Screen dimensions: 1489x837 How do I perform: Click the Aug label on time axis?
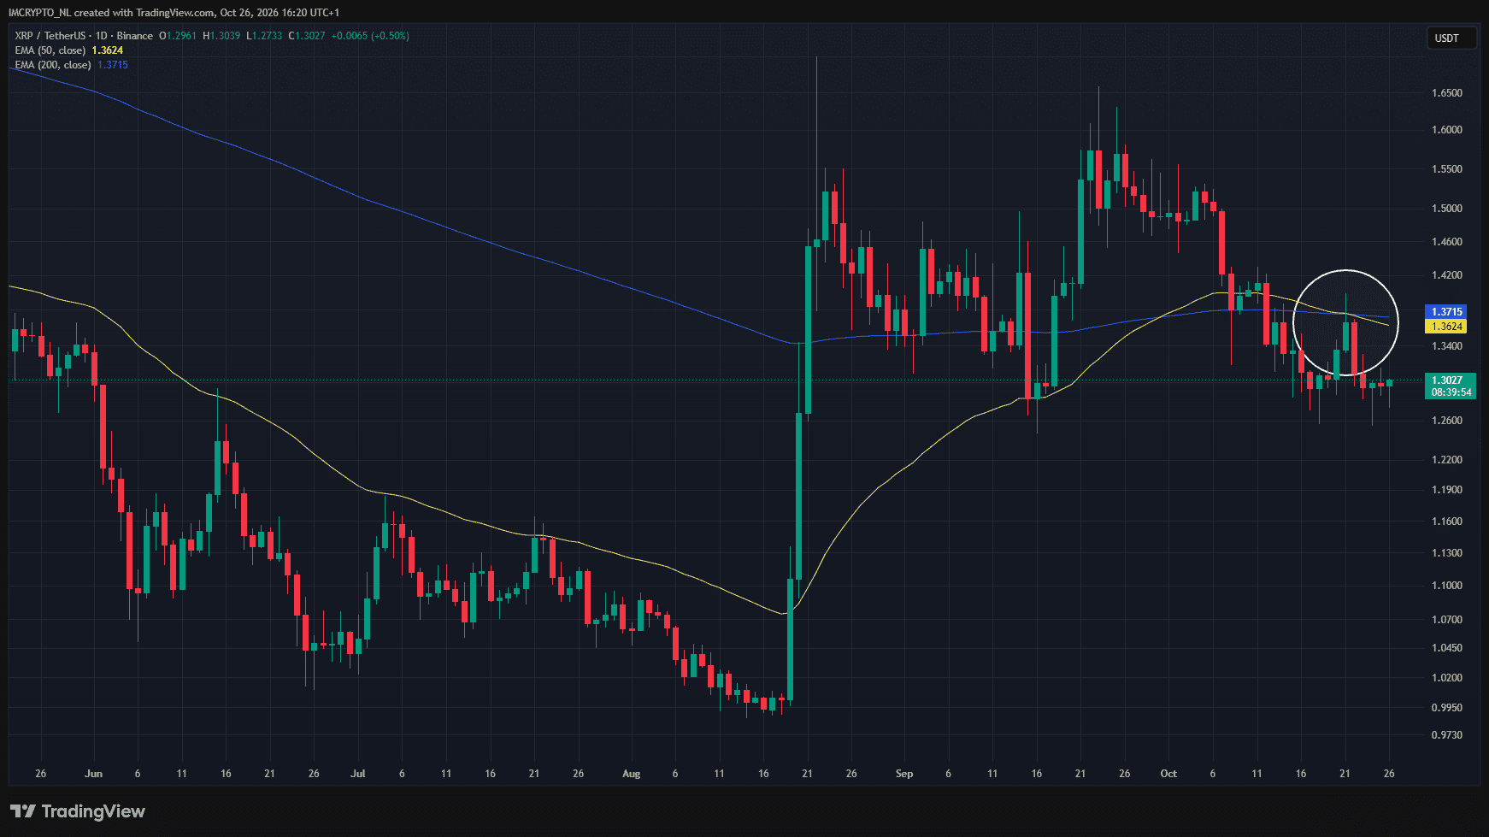click(x=631, y=774)
